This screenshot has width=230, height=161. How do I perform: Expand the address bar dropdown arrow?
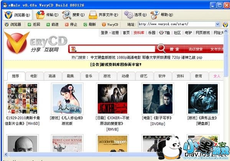217,24
